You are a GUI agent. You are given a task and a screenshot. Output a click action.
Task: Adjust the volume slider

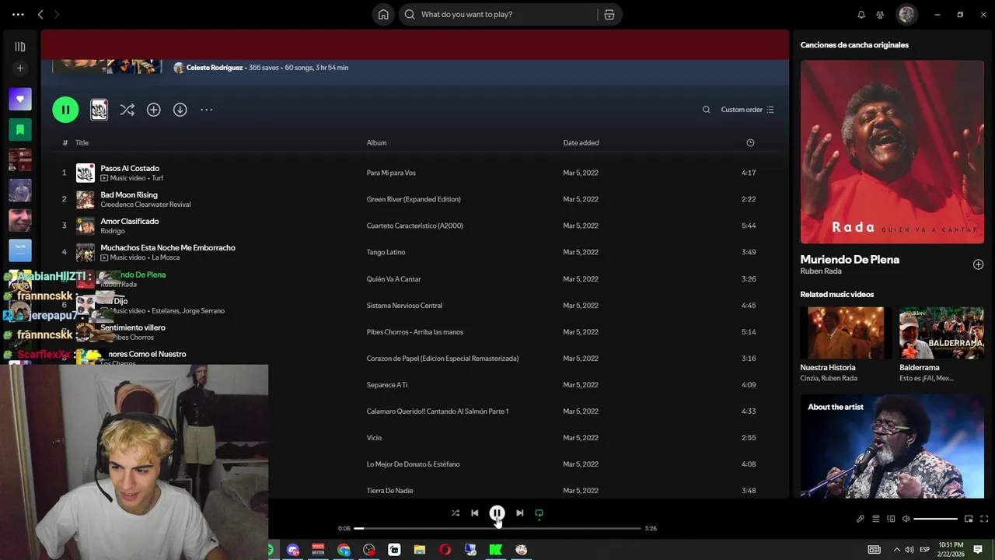[935, 519]
